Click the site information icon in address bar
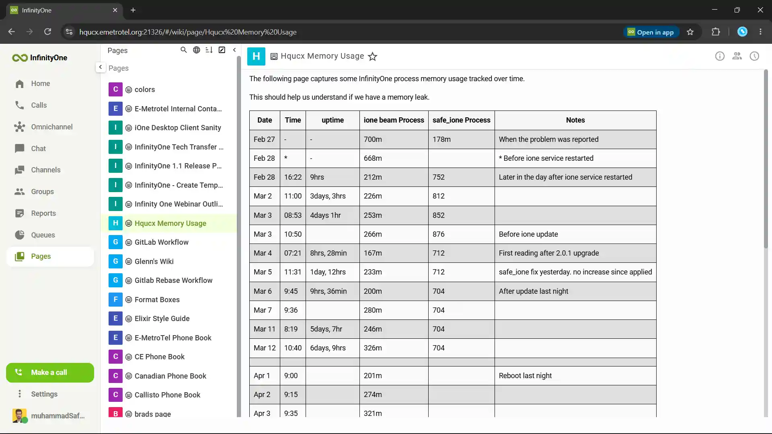Viewport: 772px width, 434px height. [x=69, y=32]
